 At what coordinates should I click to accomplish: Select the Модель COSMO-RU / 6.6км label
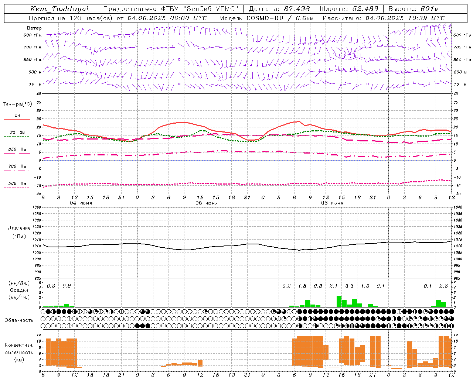(x=266, y=18)
